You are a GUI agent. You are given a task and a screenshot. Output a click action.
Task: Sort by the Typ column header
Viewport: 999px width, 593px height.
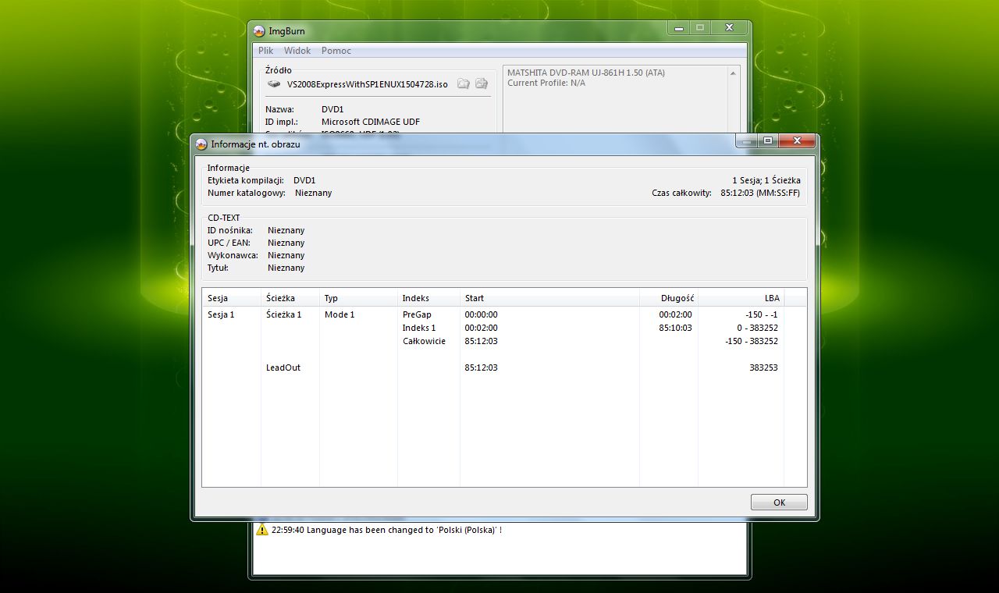[359, 298]
